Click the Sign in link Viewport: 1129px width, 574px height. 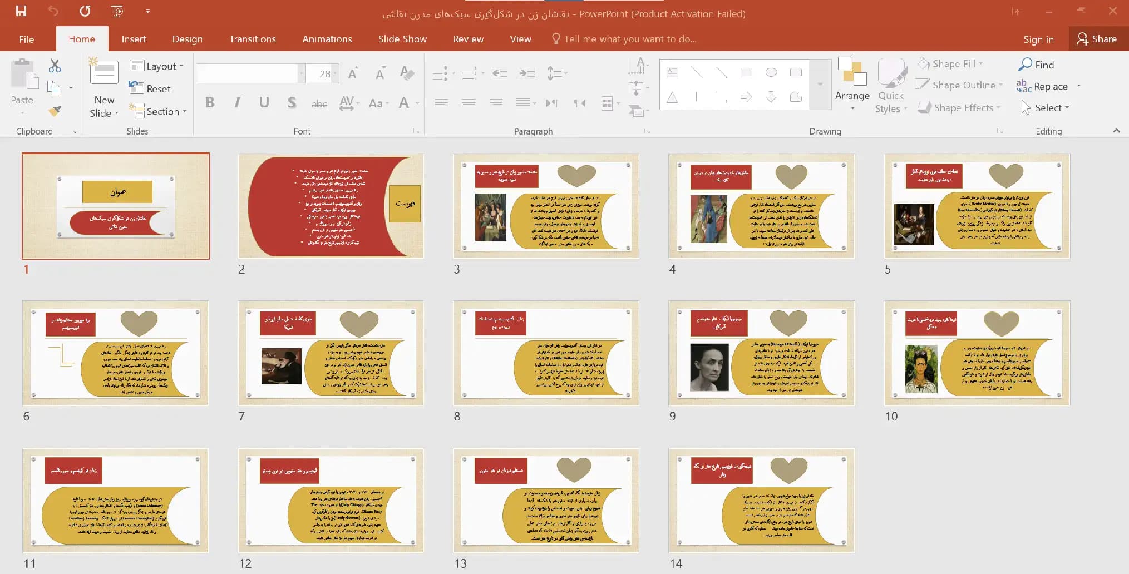pyautogui.click(x=1038, y=39)
